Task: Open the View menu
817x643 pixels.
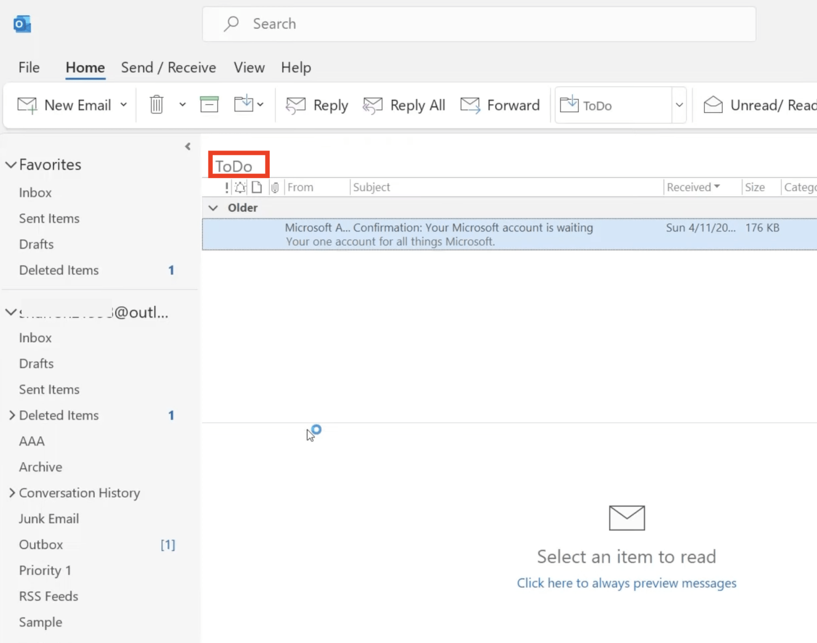Action: click(x=248, y=68)
